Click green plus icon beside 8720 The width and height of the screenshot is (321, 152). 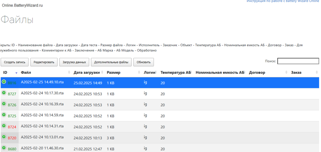(4, 137)
